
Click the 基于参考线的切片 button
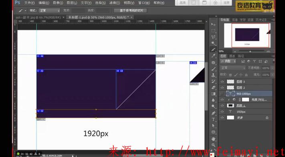[x=130, y=10]
